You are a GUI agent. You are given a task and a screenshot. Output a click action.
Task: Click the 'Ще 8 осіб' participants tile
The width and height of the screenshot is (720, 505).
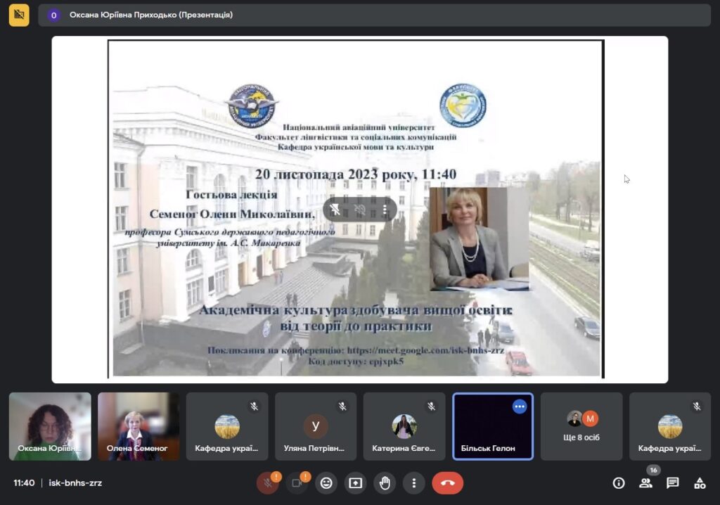[x=581, y=426]
